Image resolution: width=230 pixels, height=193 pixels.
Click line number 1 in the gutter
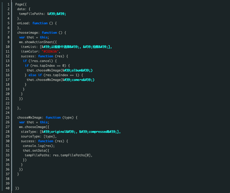pyautogui.click(x=8, y=4)
